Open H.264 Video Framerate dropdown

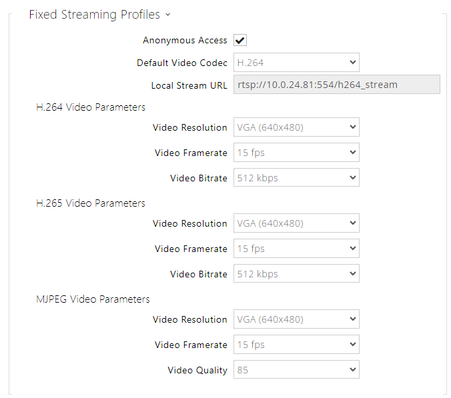click(x=296, y=153)
